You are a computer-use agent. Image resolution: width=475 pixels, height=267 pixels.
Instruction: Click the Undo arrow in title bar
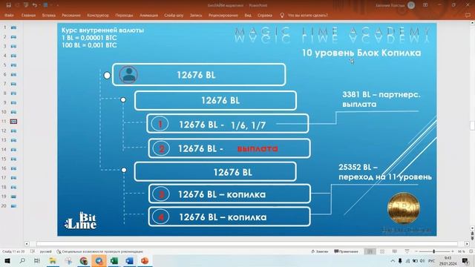(x=34, y=5)
